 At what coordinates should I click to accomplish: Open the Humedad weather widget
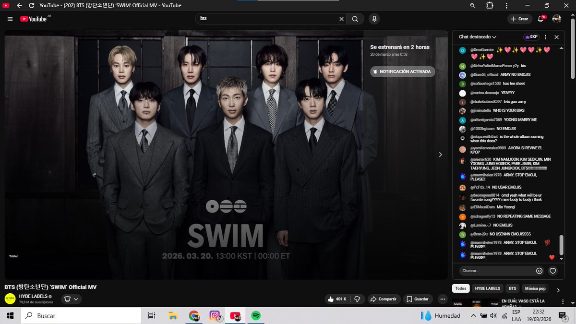tap(441, 315)
